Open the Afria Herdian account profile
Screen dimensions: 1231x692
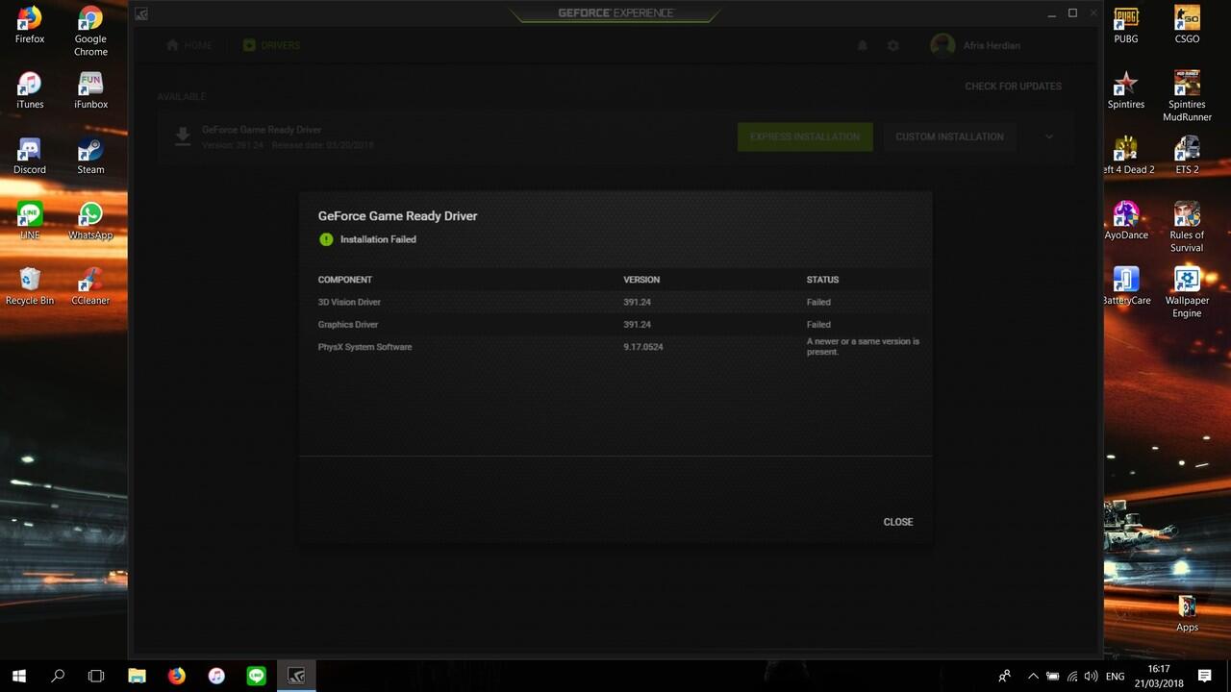click(976, 45)
